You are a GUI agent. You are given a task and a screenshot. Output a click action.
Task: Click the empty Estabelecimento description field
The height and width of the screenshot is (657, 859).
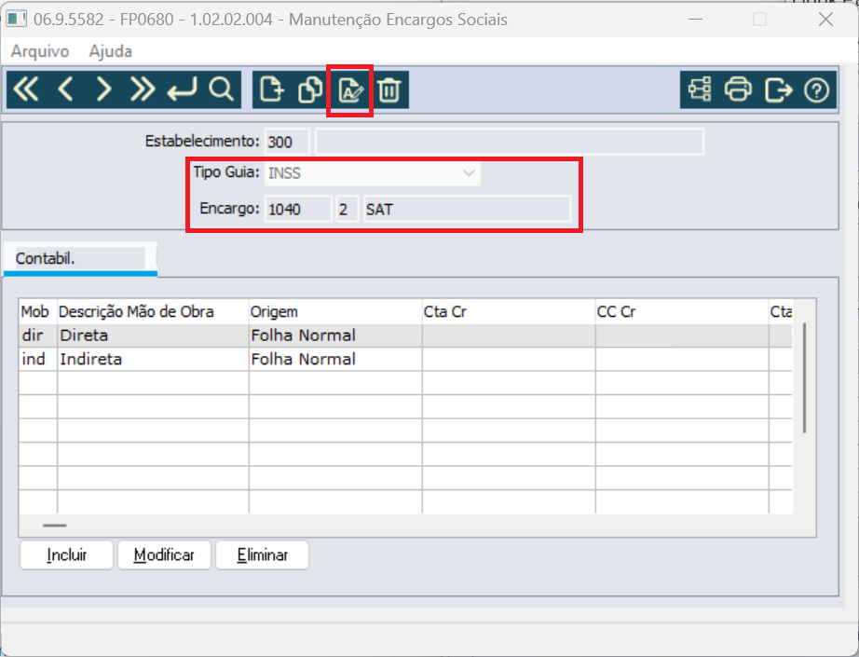pyautogui.click(x=510, y=142)
